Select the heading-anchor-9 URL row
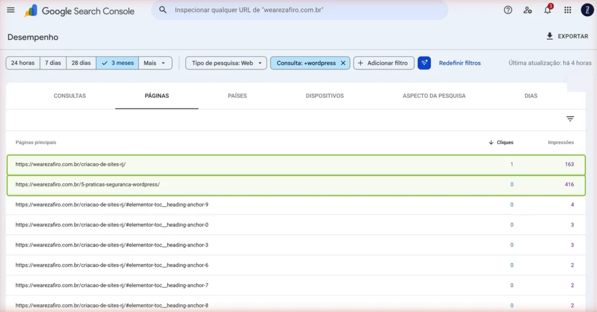Image resolution: width=597 pixels, height=312 pixels. [x=296, y=205]
